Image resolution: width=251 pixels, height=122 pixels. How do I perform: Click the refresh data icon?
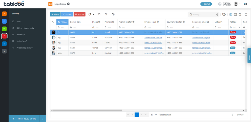pyautogui.click(x=90, y=14)
